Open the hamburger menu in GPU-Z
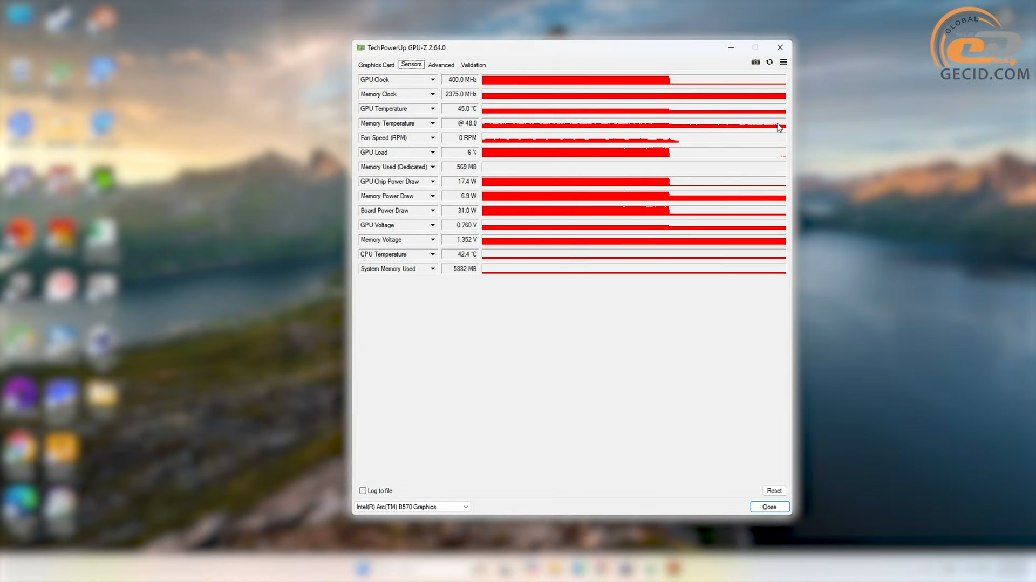This screenshot has width=1036, height=582. pyautogui.click(x=783, y=62)
